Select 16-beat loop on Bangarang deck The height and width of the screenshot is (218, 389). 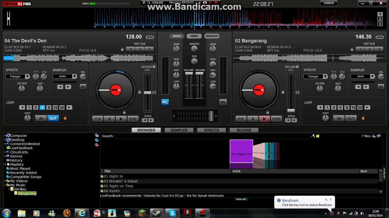(353, 107)
